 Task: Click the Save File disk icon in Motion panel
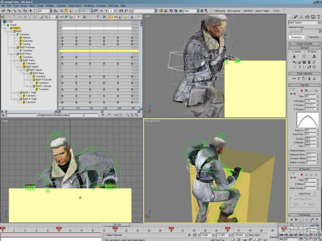pyautogui.click(x=304, y=62)
